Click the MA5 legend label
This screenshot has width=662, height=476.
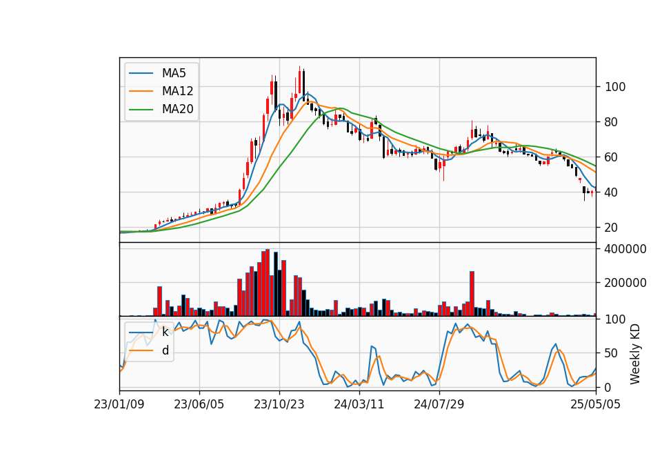[x=174, y=73]
